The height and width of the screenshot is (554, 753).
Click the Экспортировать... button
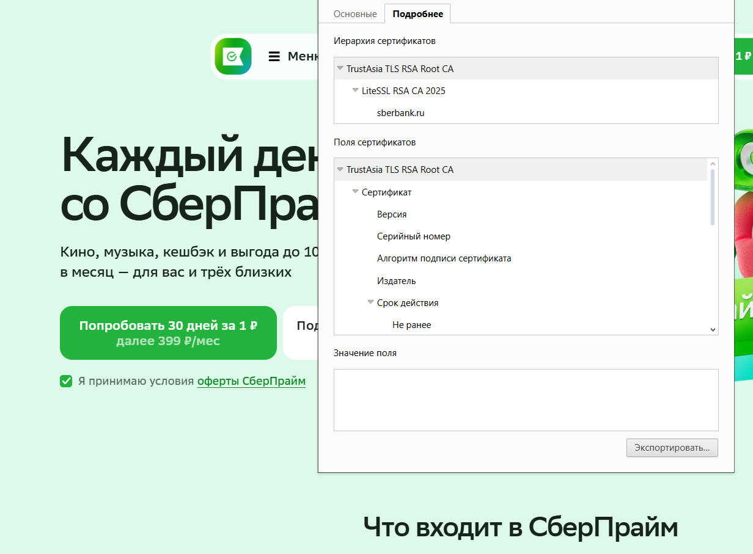click(672, 448)
